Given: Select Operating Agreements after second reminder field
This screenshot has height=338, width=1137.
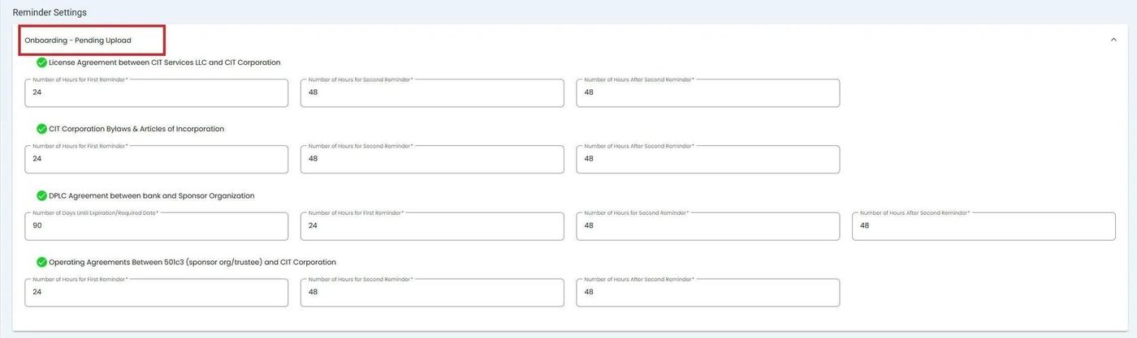Looking at the screenshot, I should tap(707, 293).
